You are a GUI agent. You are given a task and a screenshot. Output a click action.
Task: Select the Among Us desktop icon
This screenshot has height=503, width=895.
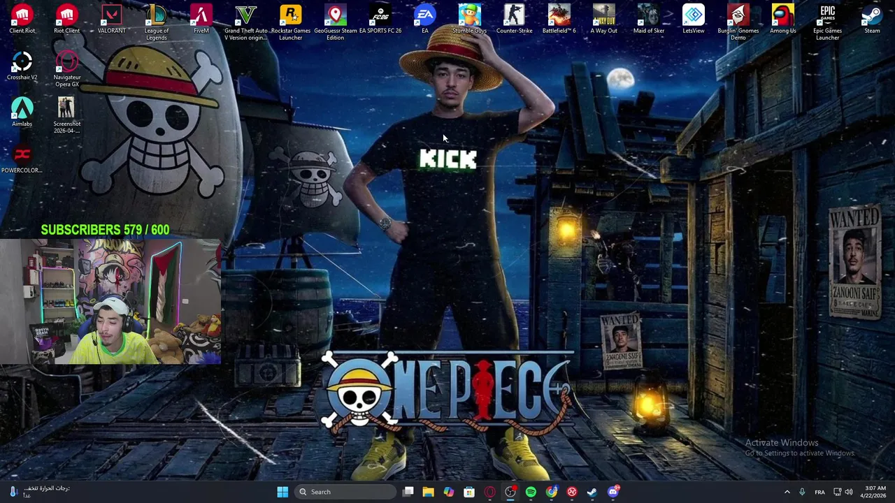click(x=782, y=19)
